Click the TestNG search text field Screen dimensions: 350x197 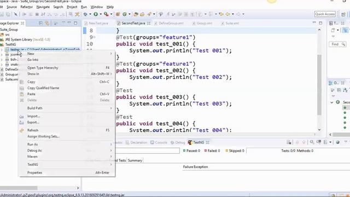(147, 151)
